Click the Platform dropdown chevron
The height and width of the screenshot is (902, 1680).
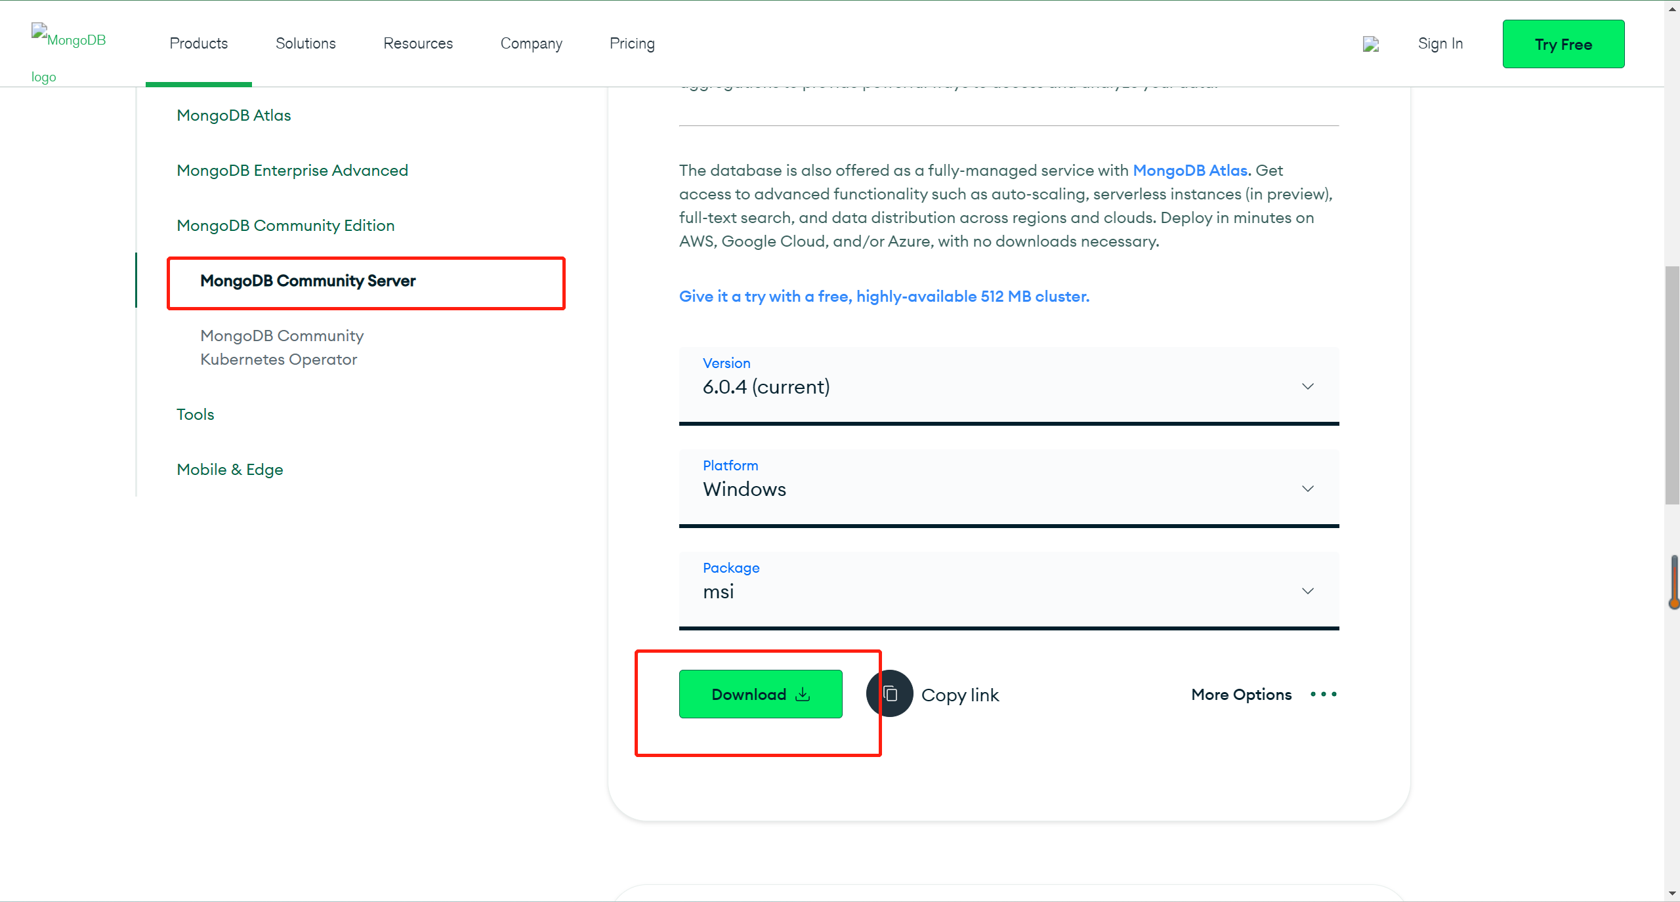tap(1308, 489)
